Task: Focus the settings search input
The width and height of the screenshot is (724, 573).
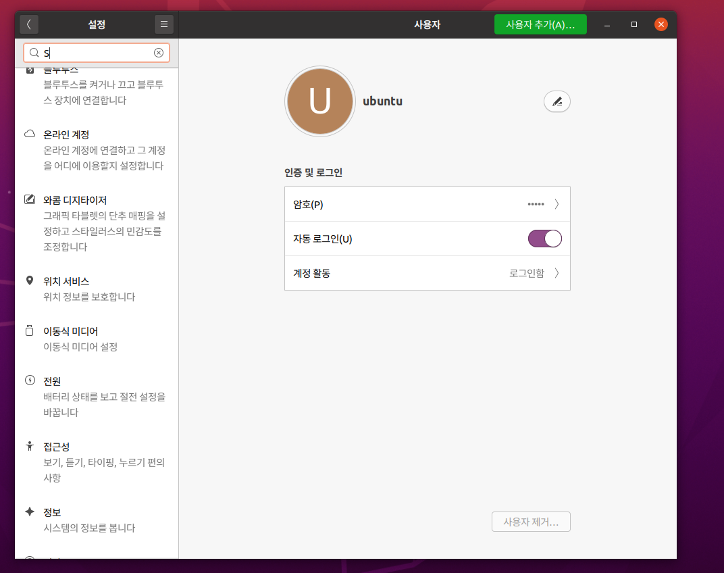Action: [97, 53]
